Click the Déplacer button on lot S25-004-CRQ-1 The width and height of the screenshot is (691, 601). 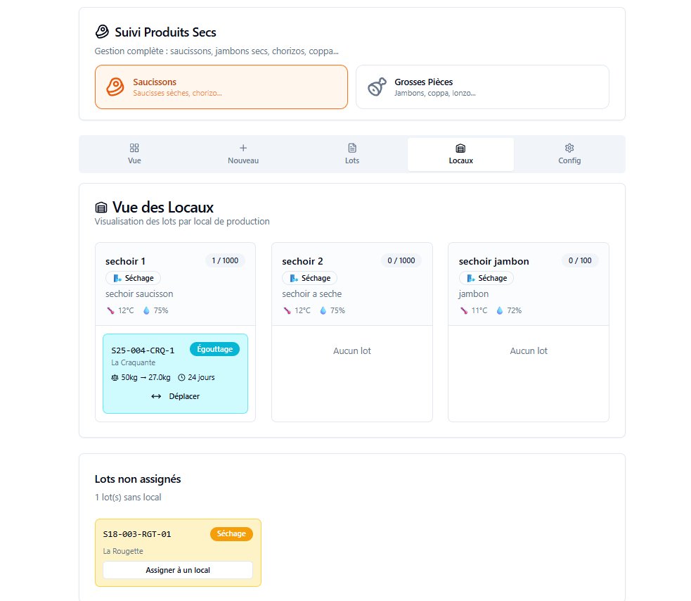point(176,396)
